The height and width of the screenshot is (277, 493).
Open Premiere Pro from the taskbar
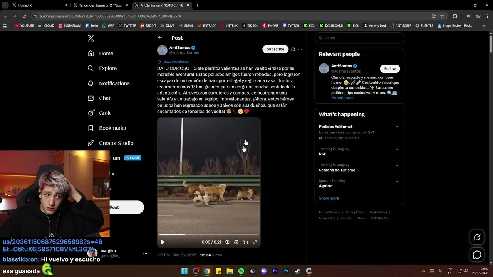pyautogui.click(x=275, y=271)
